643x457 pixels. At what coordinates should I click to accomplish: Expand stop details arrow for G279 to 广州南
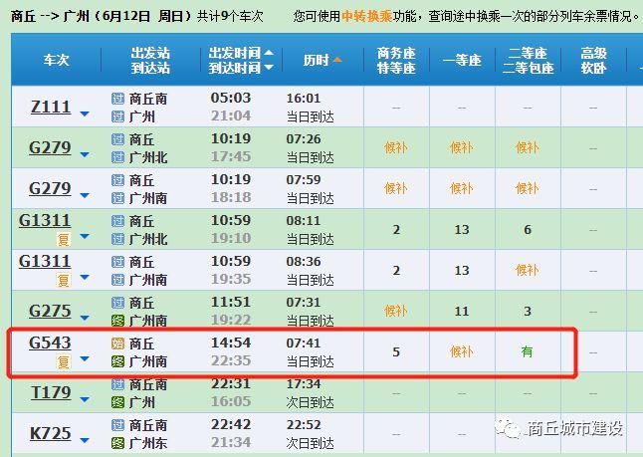85,195
